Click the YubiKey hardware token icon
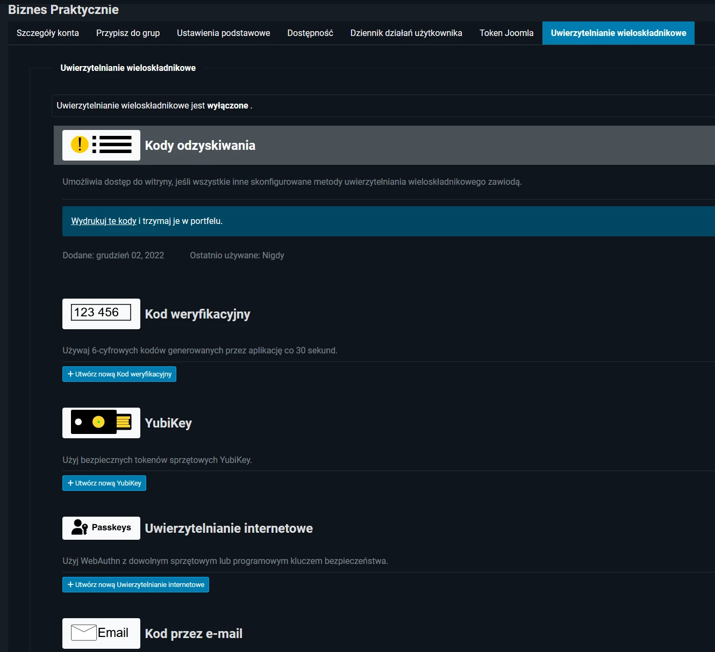The image size is (715, 652). click(x=101, y=423)
